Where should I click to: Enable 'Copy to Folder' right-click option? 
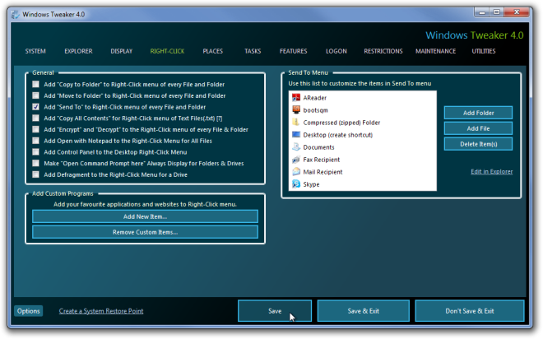coord(35,84)
